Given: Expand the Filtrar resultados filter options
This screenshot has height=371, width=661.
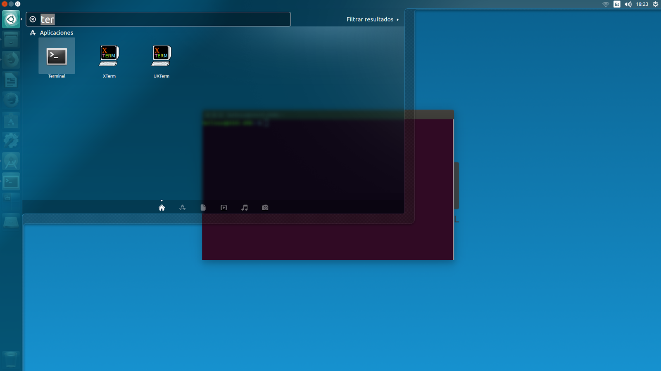Looking at the screenshot, I should (x=371, y=19).
